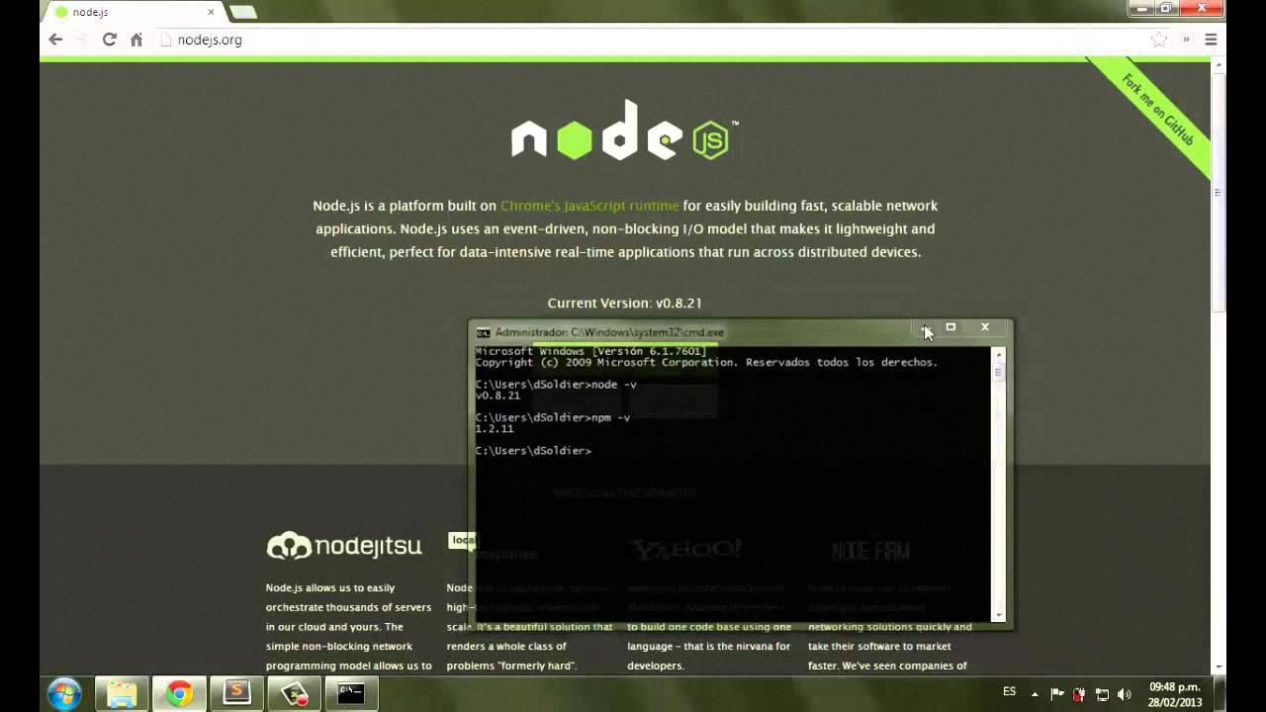Reload the nodejs.org page

point(110,40)
